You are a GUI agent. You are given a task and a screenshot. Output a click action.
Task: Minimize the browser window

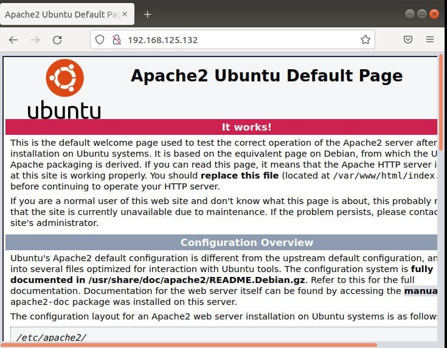(410, 14)
